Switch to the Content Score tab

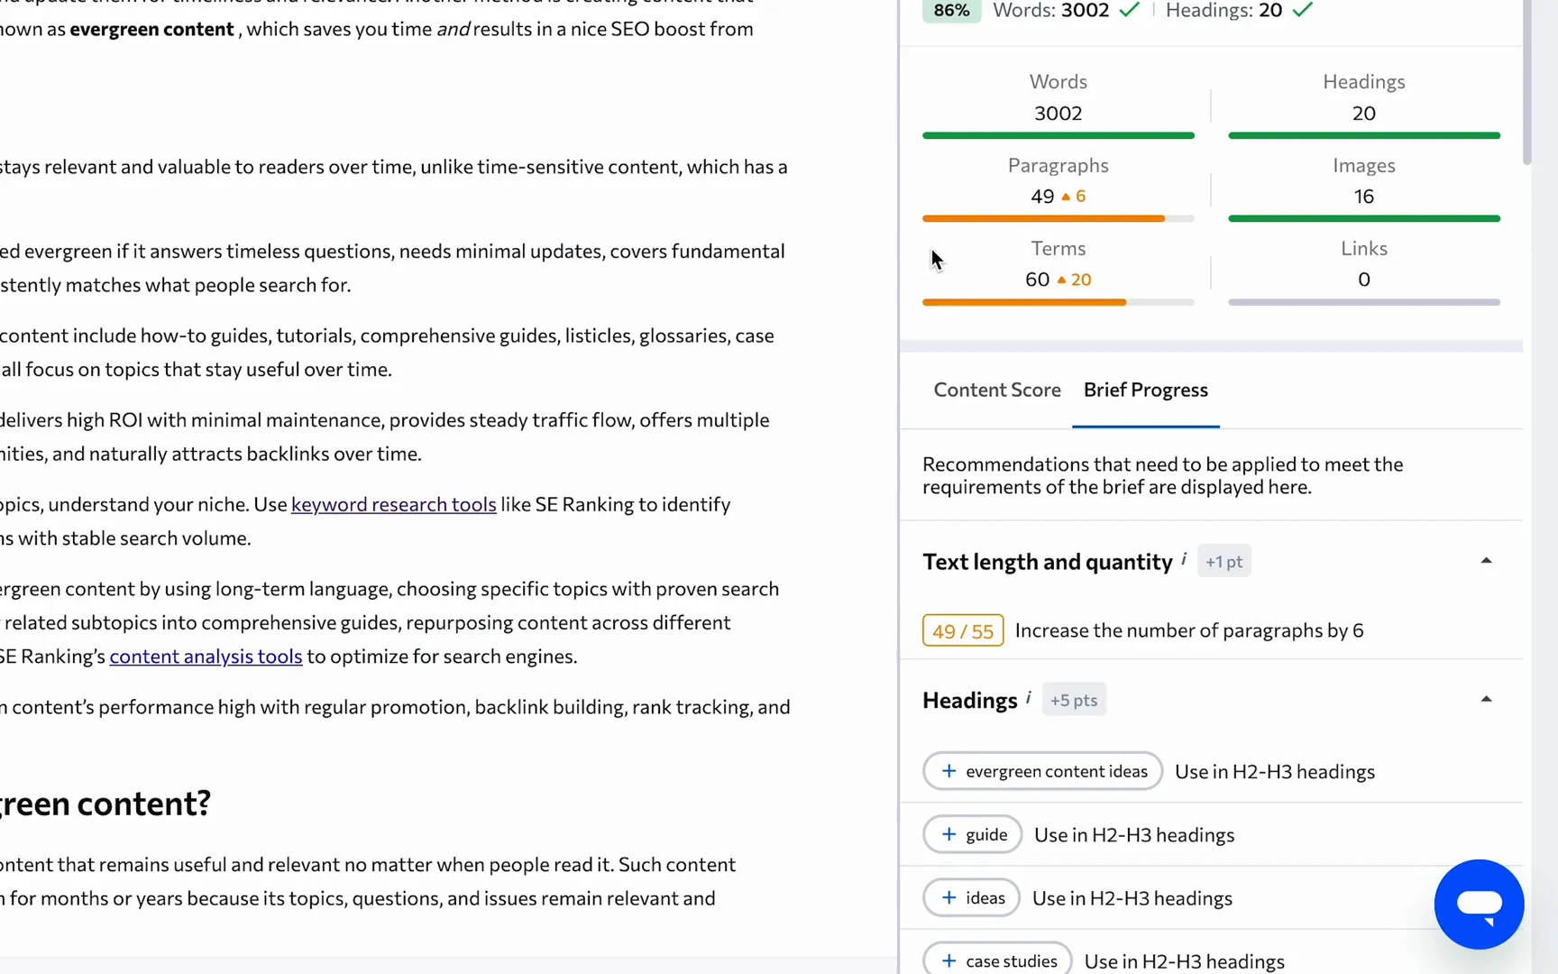click(996, 390)
